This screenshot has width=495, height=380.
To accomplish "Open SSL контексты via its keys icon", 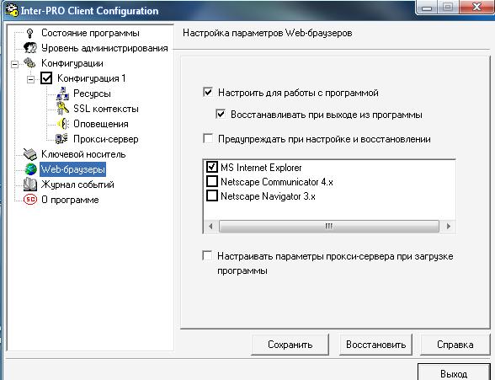I will coord(62,109).
